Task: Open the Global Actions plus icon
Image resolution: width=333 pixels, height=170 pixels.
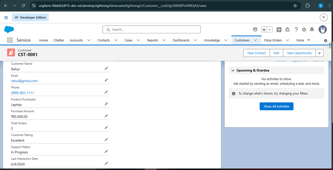Action: (x=279, y=30)
